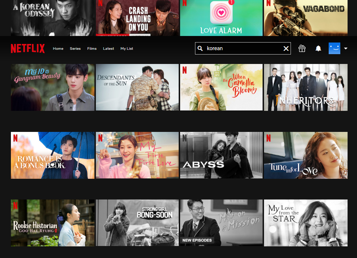Open Romance Is a Bonus Book thumbnail
The height and width of the screenshot is (258, 357).
[53, 155]
